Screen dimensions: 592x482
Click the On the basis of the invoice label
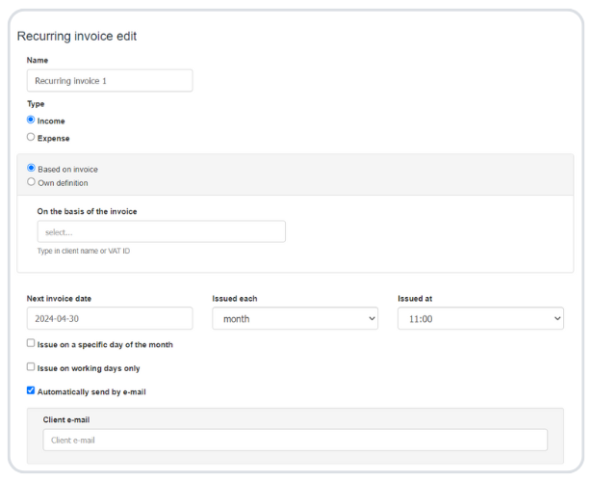[87, 211]
